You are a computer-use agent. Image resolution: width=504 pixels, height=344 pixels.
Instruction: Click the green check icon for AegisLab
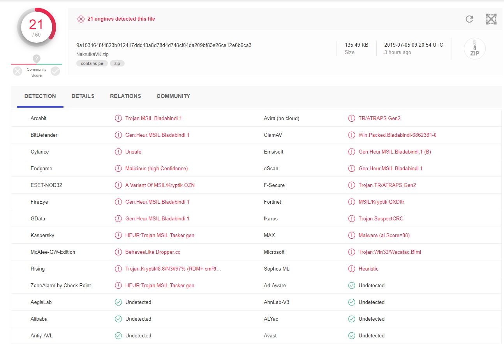click(x=118, y=302)
